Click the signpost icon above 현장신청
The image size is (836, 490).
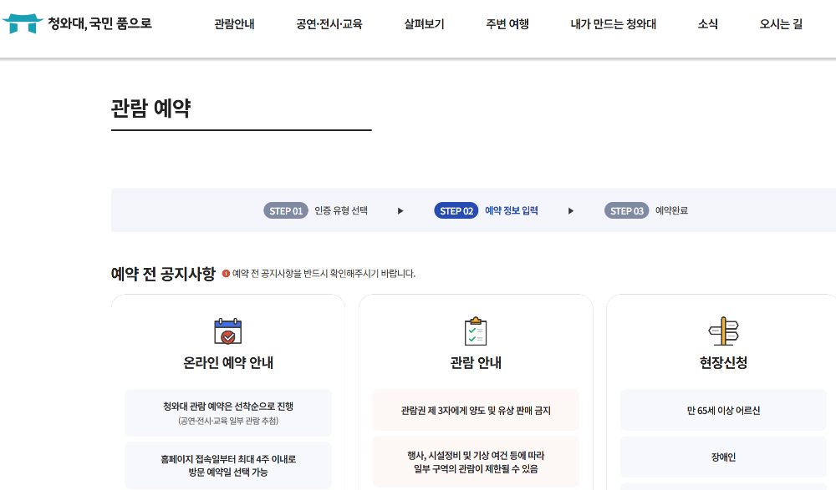[x=721, y=331]
